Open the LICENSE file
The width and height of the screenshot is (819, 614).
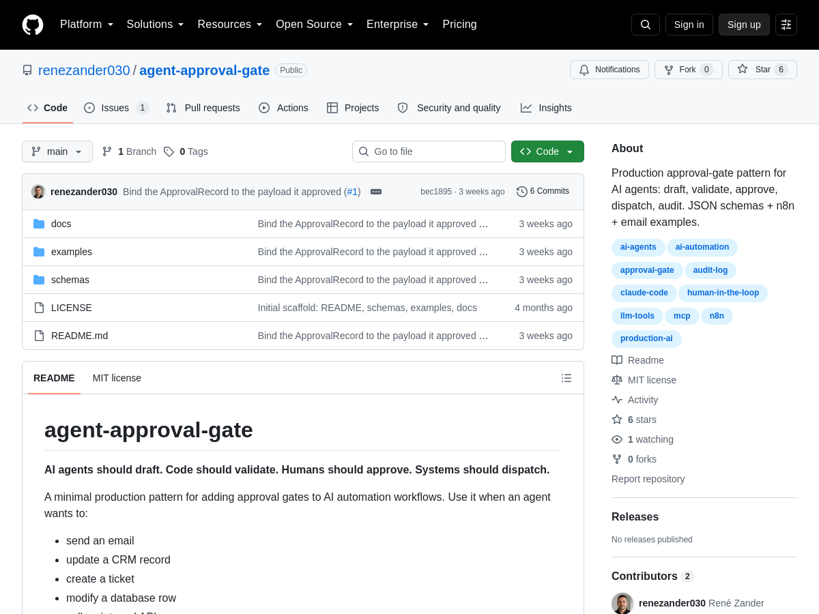[72, 308]
